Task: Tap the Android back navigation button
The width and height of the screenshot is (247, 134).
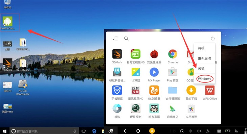Action: click(x=125, y=131)
